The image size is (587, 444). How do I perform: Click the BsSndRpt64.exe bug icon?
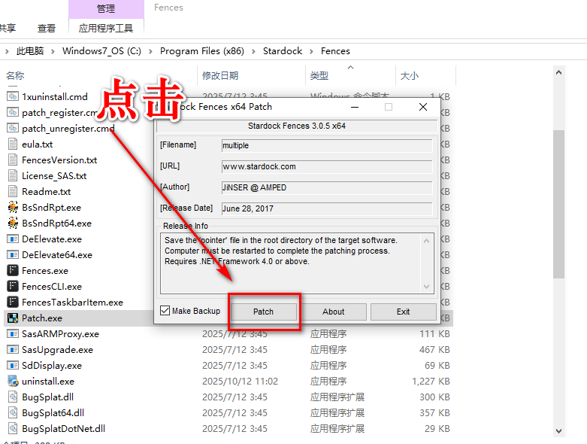(x=13, y=223)
